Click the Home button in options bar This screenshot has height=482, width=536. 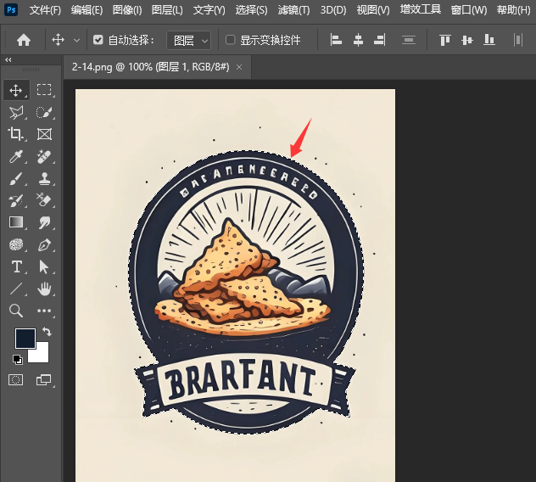pyautogui.click(x=24, y=40)
